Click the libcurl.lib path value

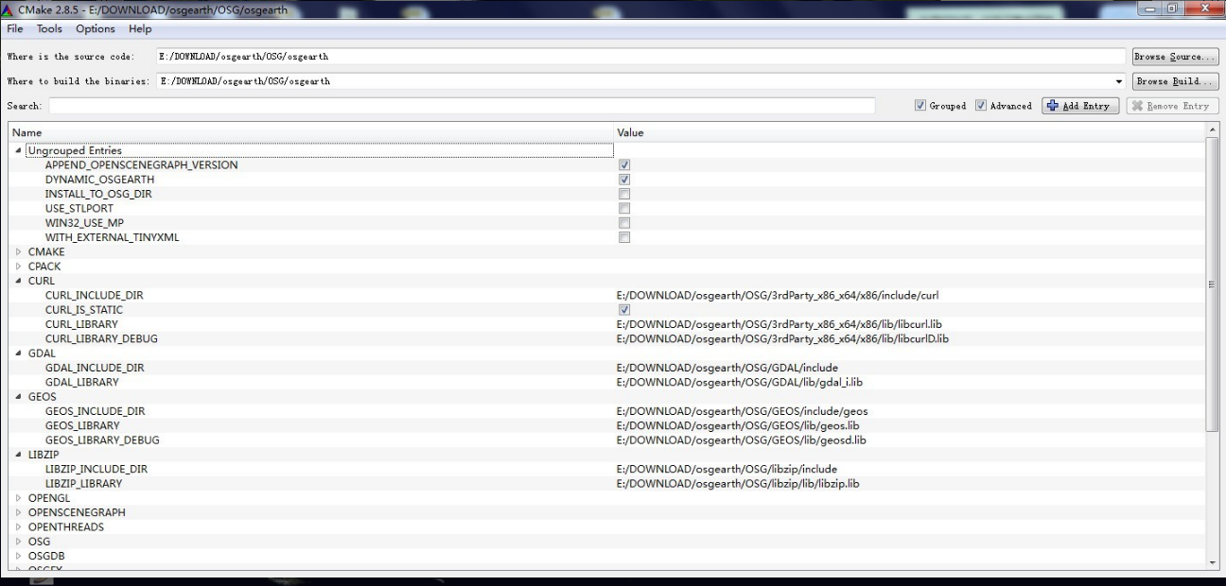tap(779, 324)
